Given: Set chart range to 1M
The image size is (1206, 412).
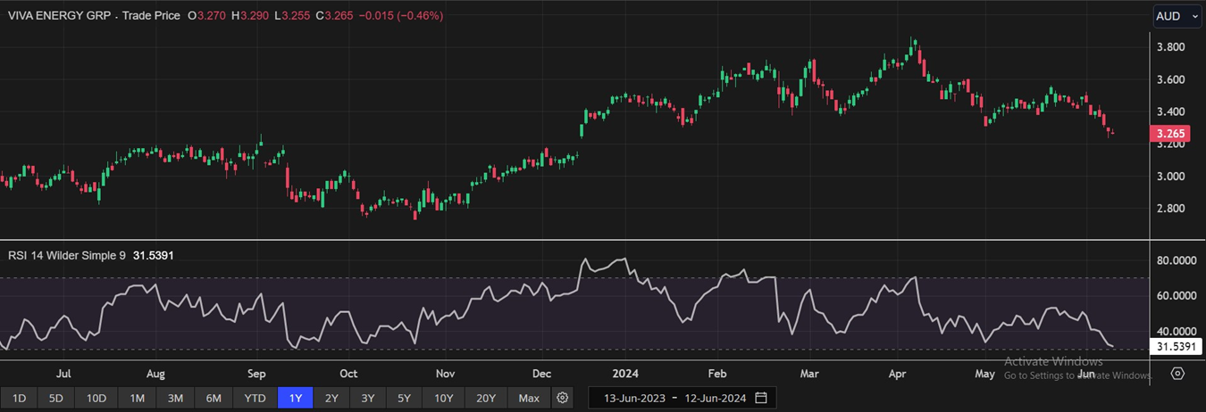Looking at the screenshot, I should coord(137,398).
